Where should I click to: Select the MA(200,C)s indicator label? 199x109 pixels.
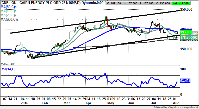click(11, 20)
